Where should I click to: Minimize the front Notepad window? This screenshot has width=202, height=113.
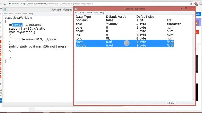point(182,8)
